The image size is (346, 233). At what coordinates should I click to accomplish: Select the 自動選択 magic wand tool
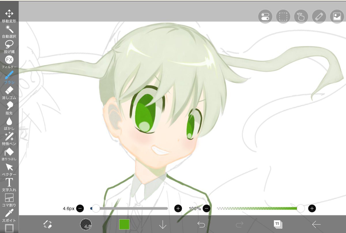pyautogui.click(x=9, y=31)
